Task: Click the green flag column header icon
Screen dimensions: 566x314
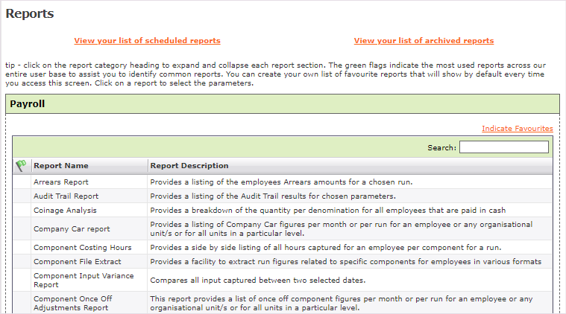Action: pyautogui.click(x=21, y=166)
